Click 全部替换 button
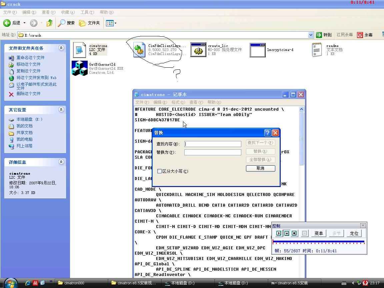384x288 pixels. point(261,160)
